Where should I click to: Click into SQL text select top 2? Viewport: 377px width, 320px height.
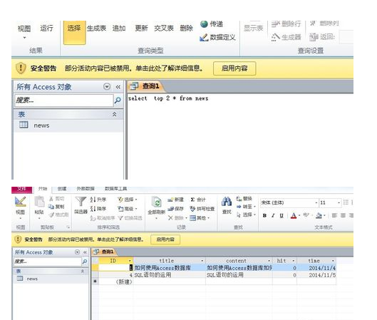[x=168, y=98]
